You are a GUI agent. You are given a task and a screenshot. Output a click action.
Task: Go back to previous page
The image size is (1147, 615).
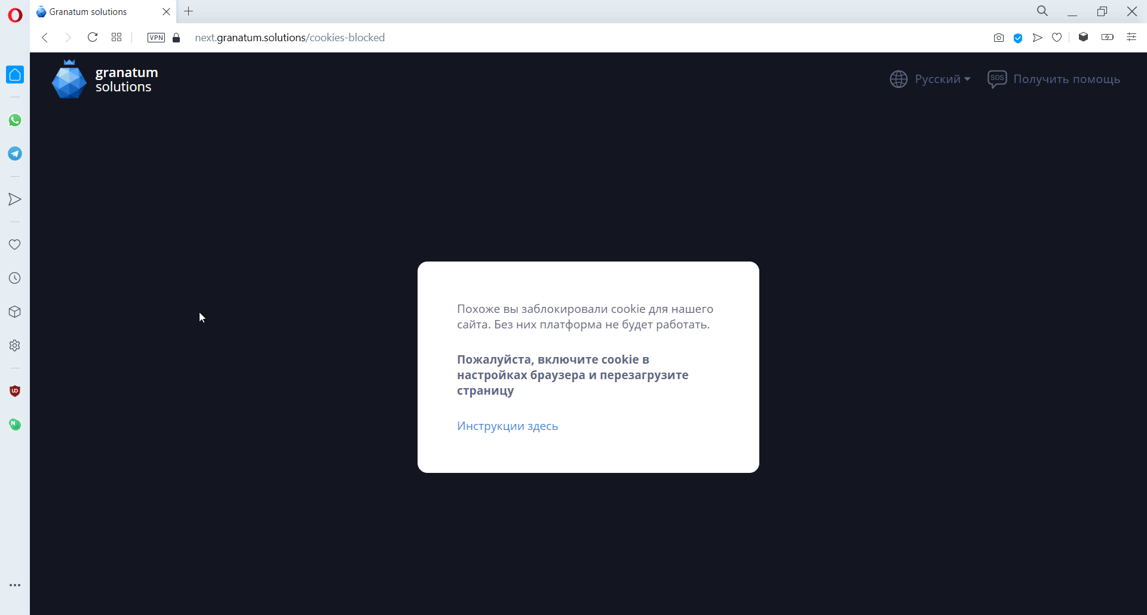pos(45,38)
